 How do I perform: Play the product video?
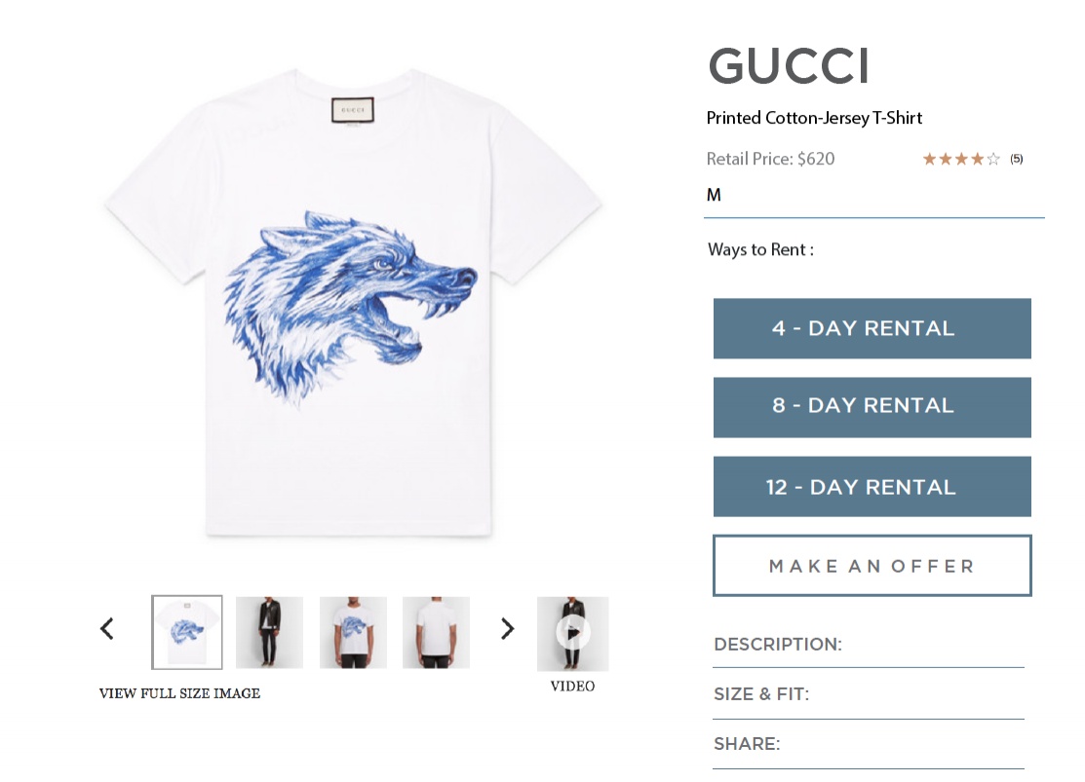click(x=573, y=633)
